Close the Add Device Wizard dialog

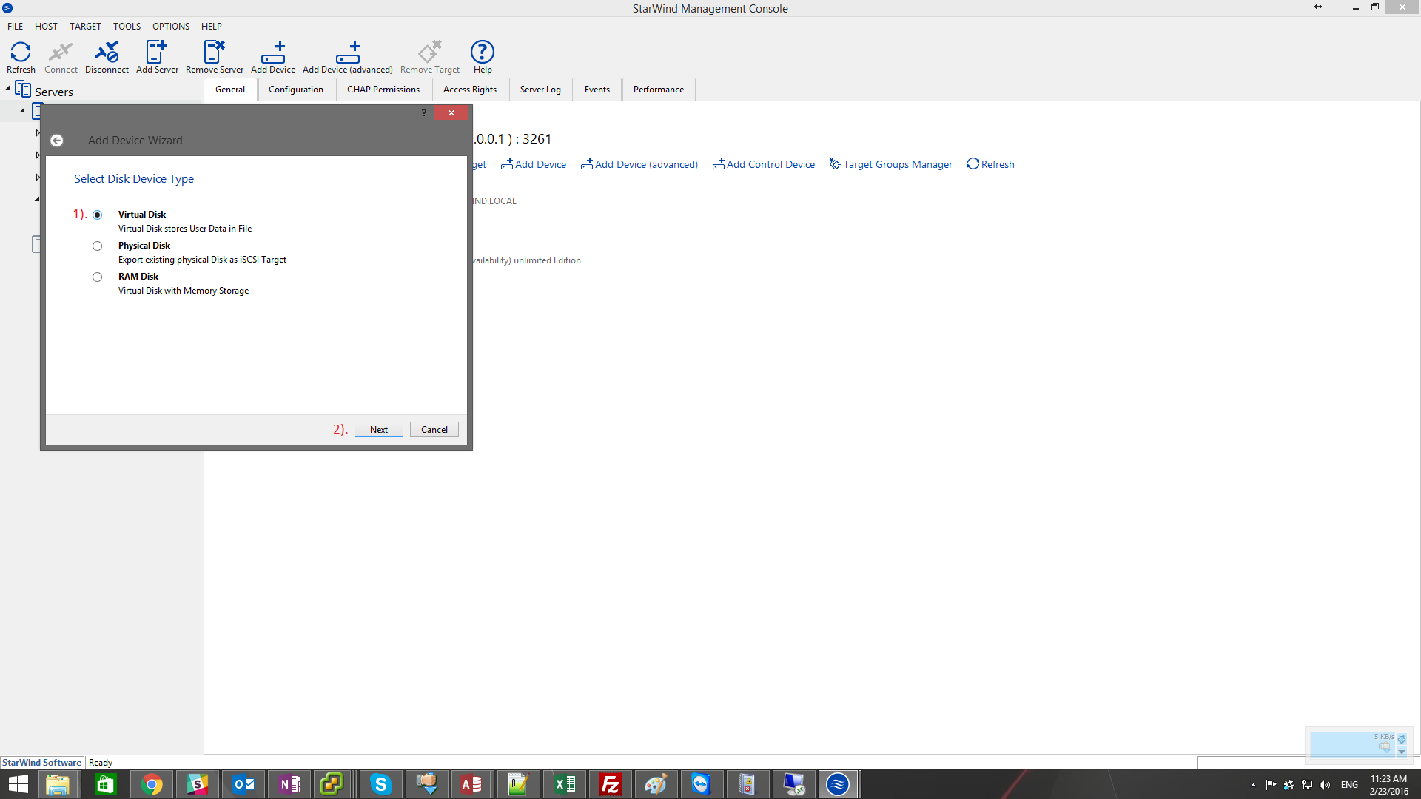coord(451,112)
